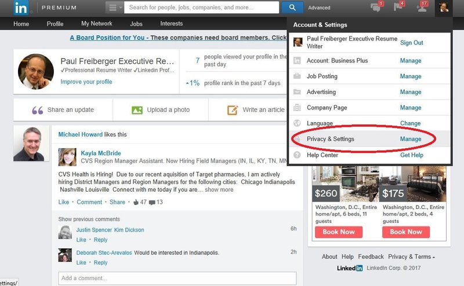Click Paul Freiberger's large profile photo

pyautogui.click(x=36, y=72)
